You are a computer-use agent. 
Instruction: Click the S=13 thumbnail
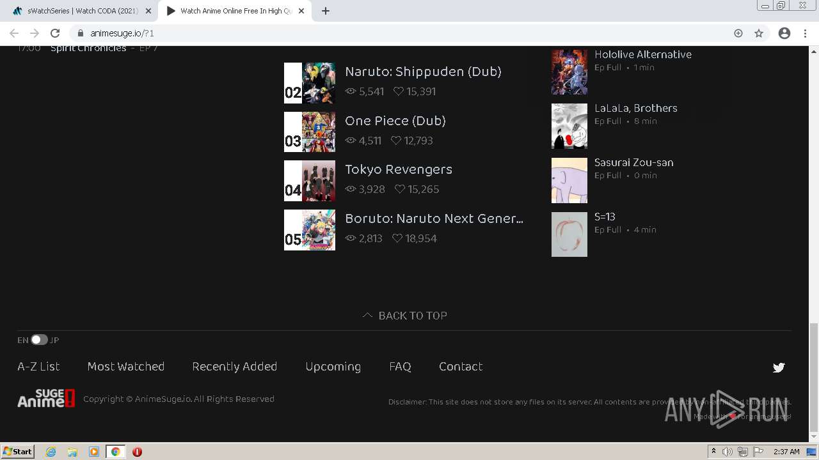pyautogui.click(x=569, y=234)
